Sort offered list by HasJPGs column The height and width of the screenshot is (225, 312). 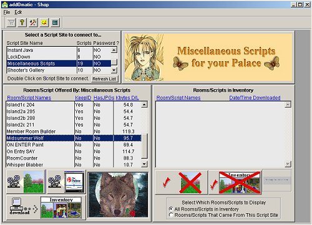click(x=104, y=97)
